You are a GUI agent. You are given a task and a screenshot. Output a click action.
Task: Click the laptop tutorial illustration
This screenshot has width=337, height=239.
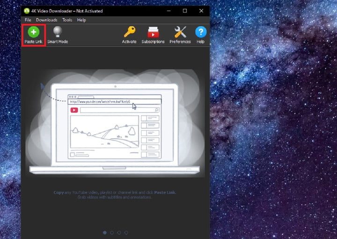(115, 123)
